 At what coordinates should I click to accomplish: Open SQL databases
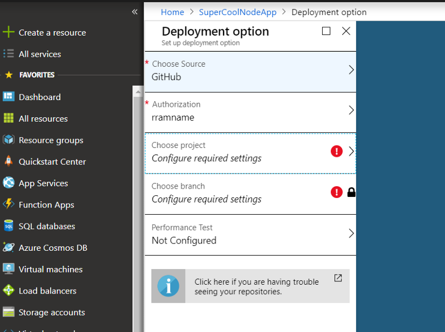[47, 226]
